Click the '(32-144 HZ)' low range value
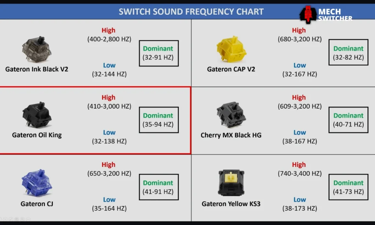Screen dimensions: 375x225 click(109, 74)
